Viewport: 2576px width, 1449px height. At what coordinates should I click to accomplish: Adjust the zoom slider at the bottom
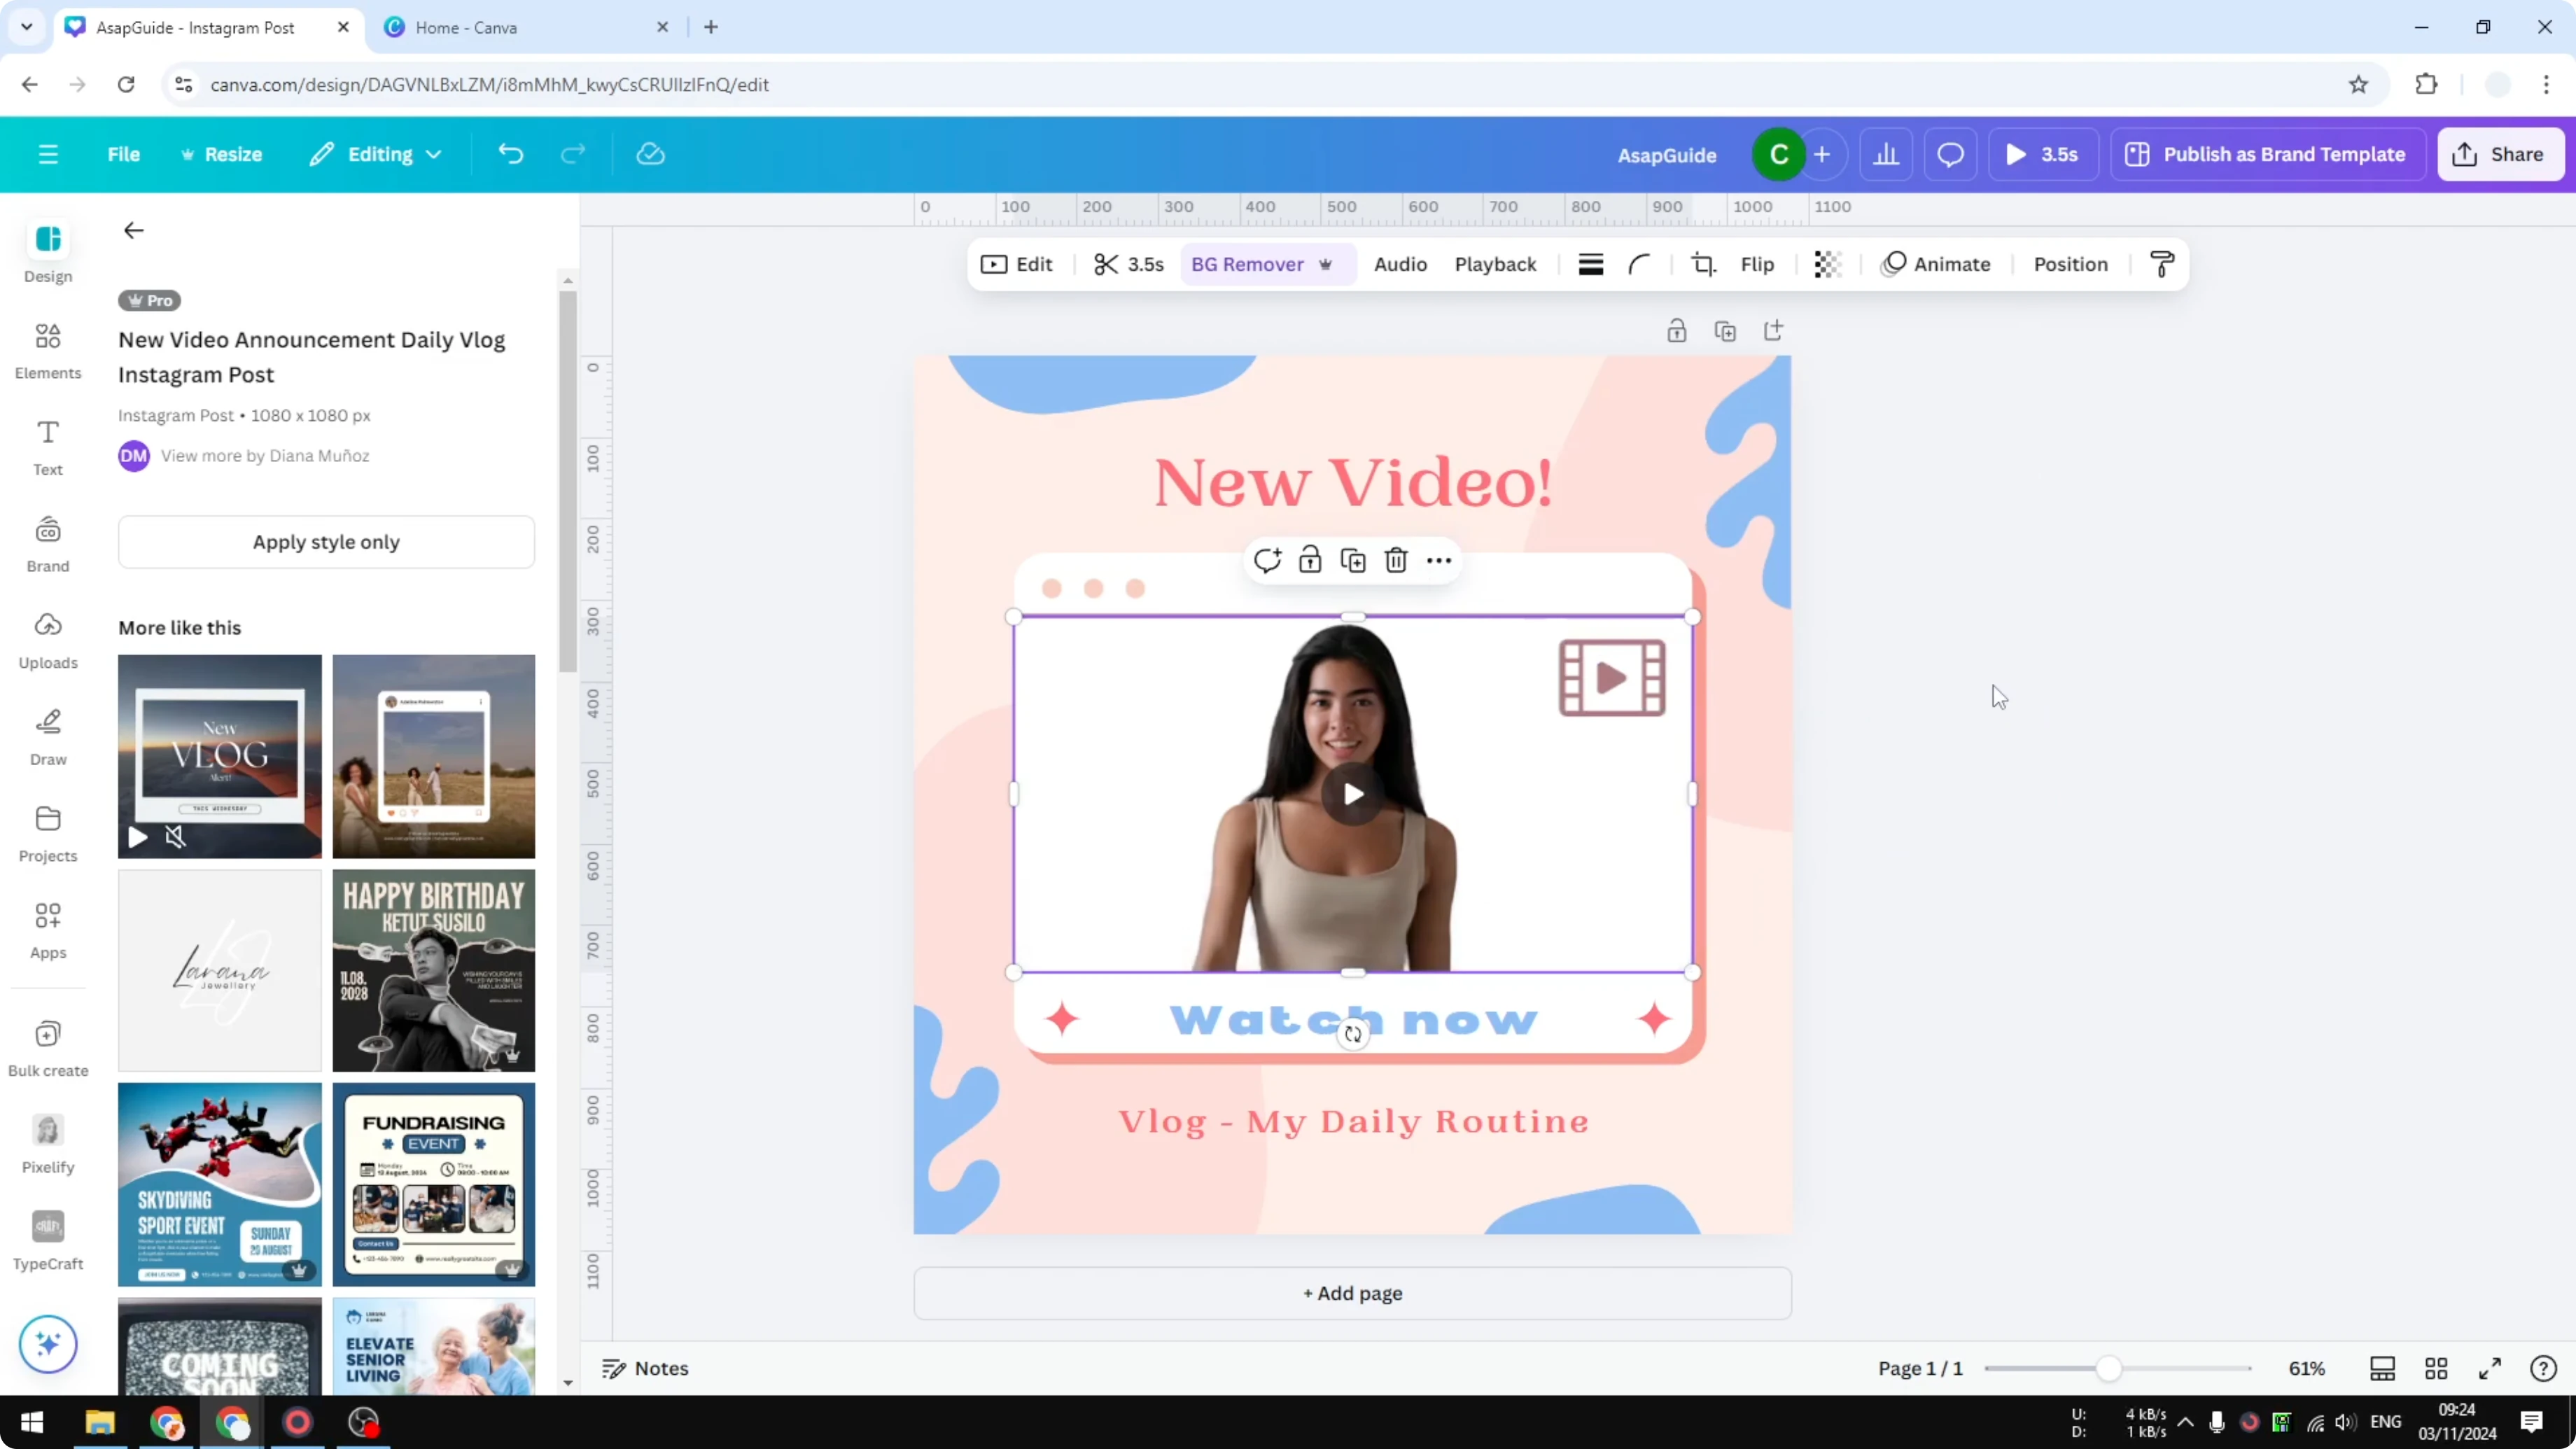pos(2108,1368)
